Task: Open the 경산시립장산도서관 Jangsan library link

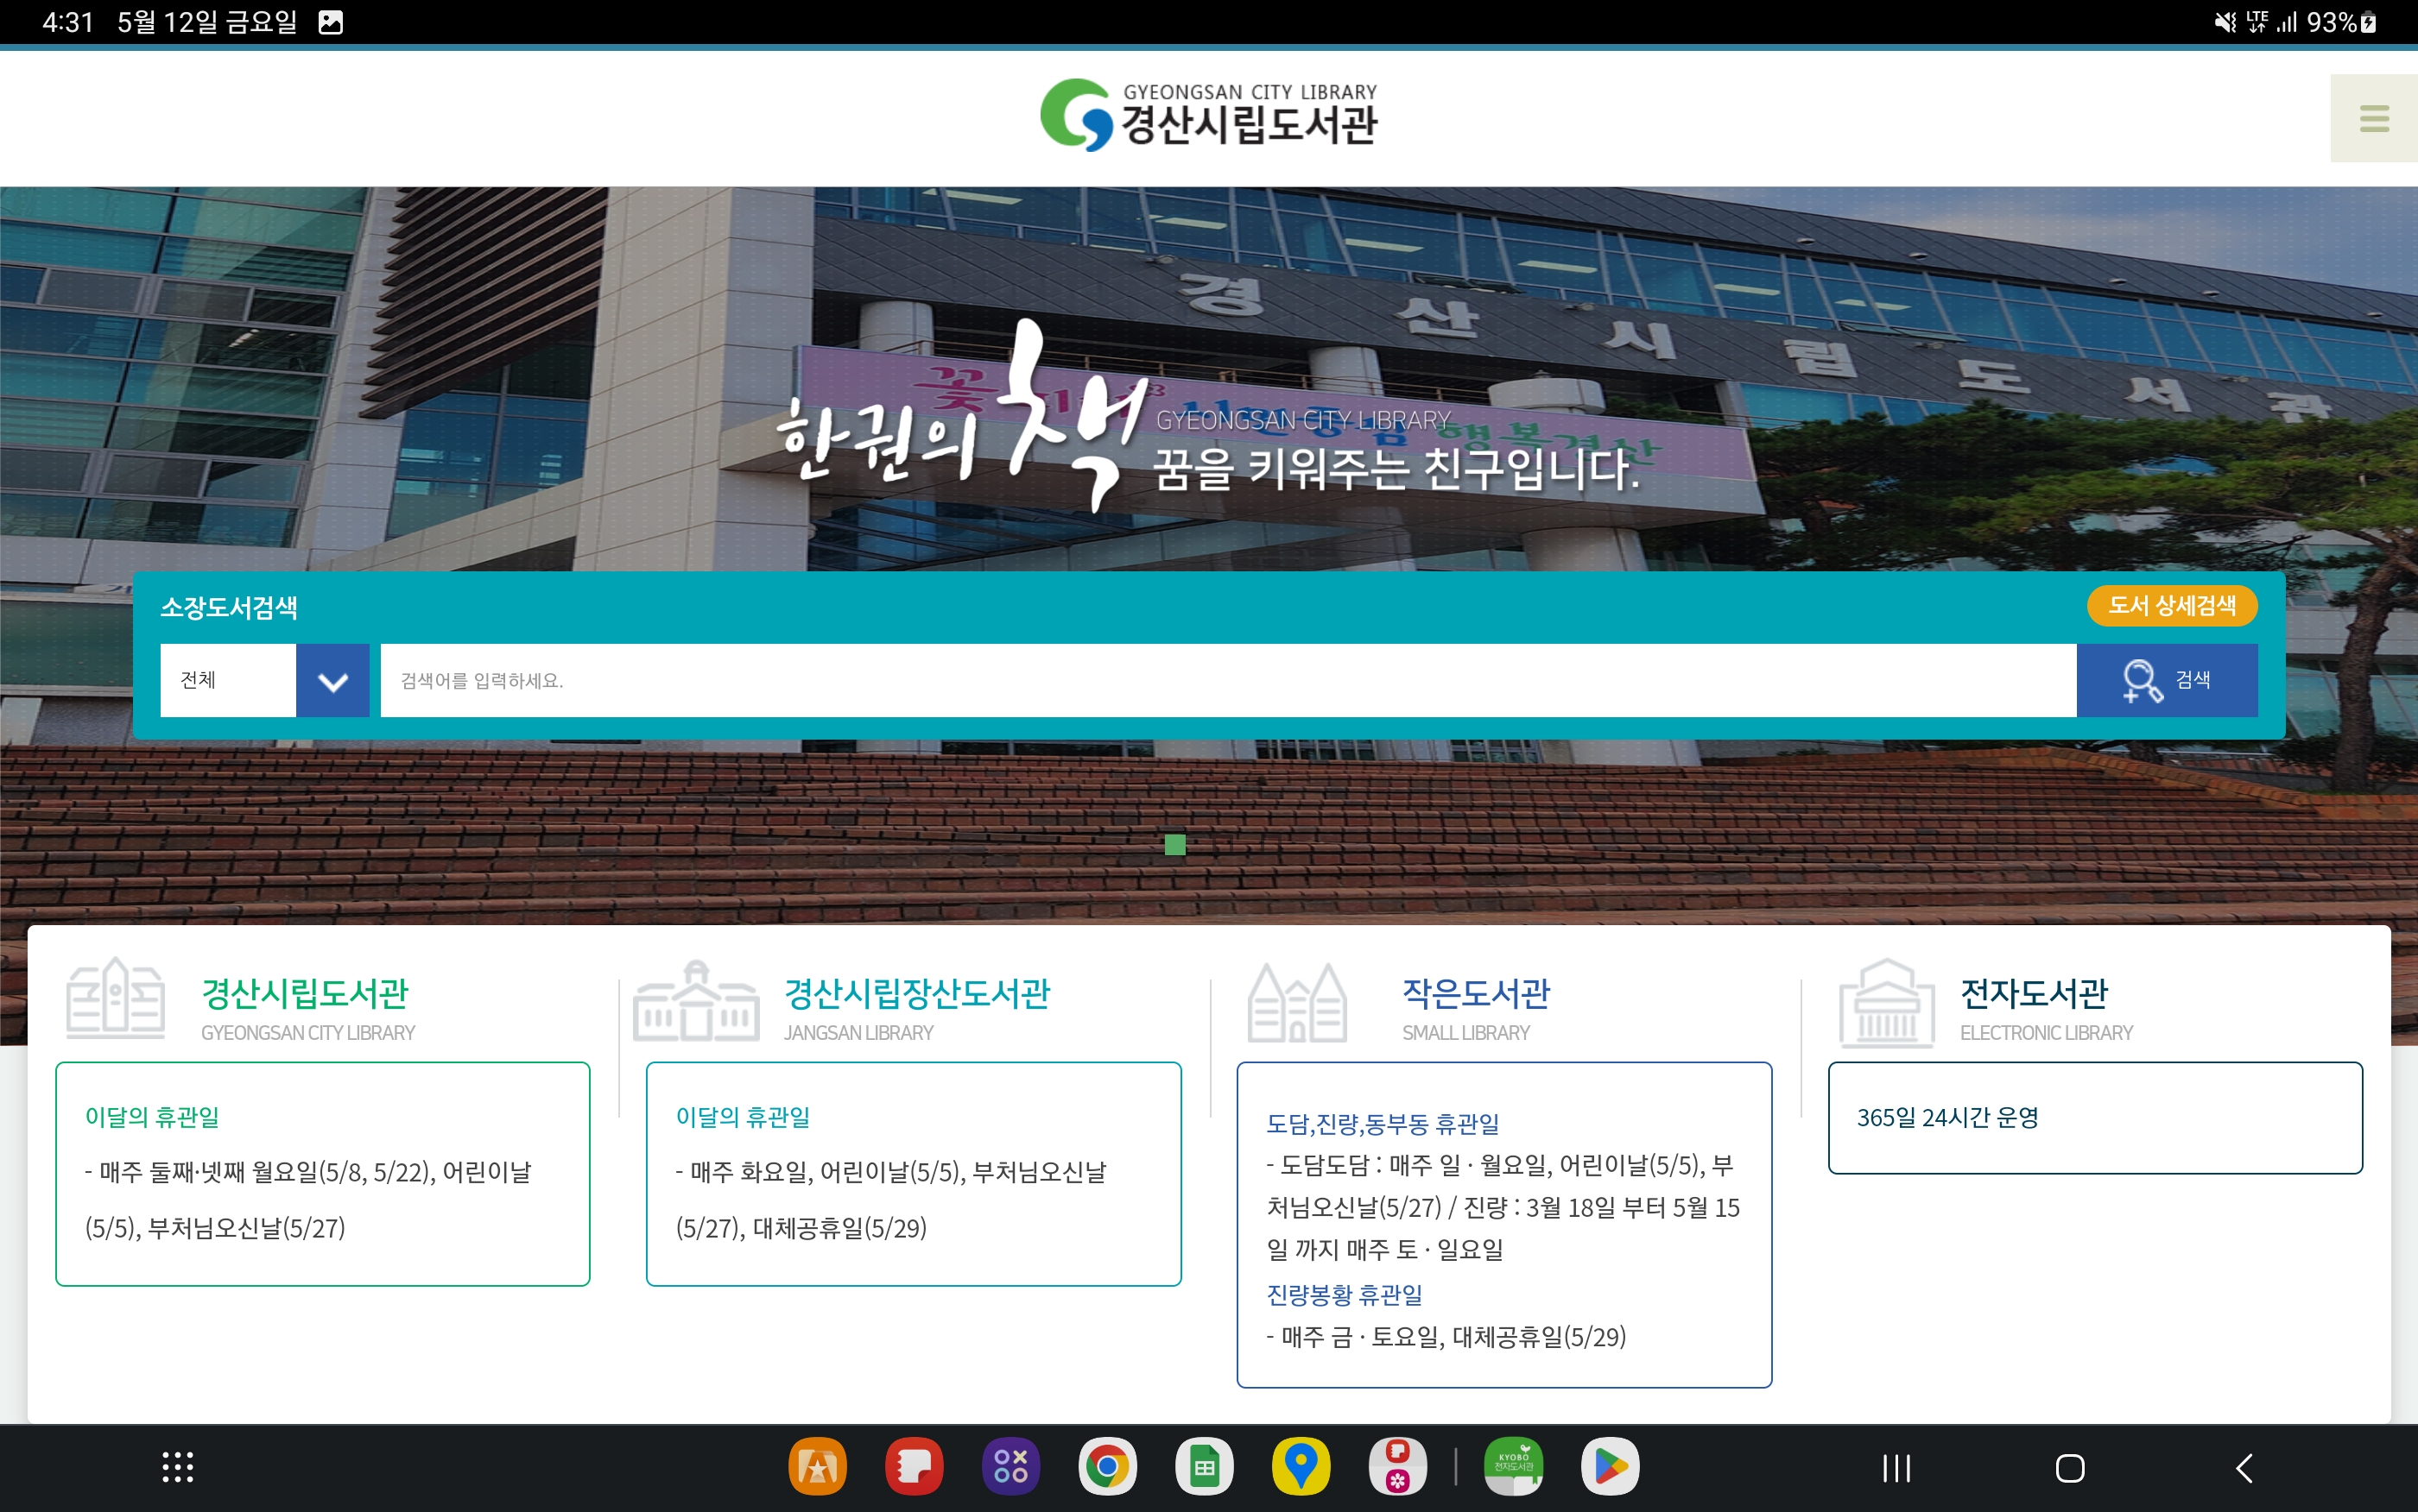Action: pos(916,993)
